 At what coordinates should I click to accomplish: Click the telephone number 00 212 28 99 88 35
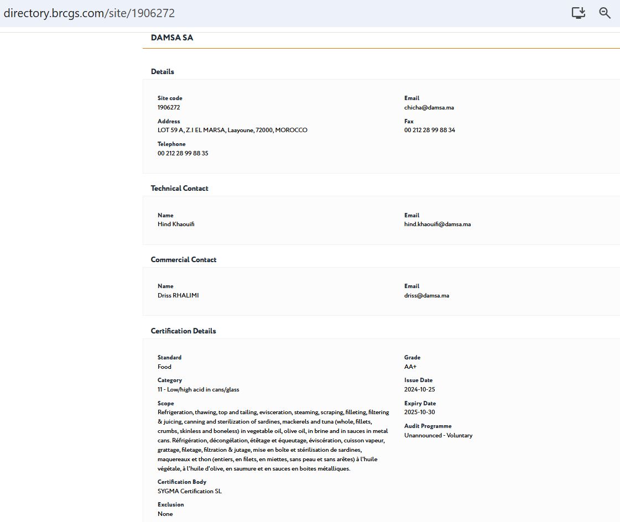click(183, 153)
